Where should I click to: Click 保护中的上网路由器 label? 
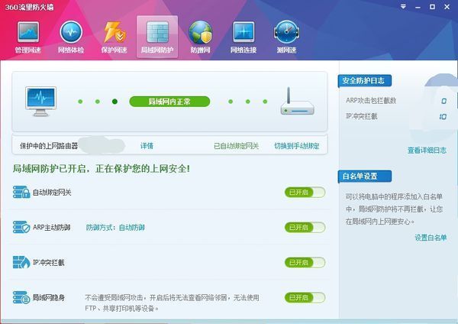pyautogui.click(x=49, y=146)
